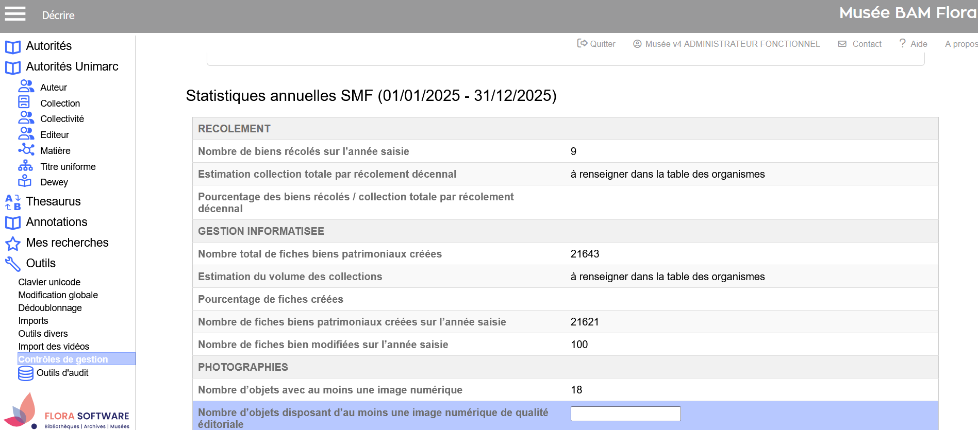Click the Outils d'audit database icon
The image size is (978, 430).
pyautogui.click(x=26, y=373)
